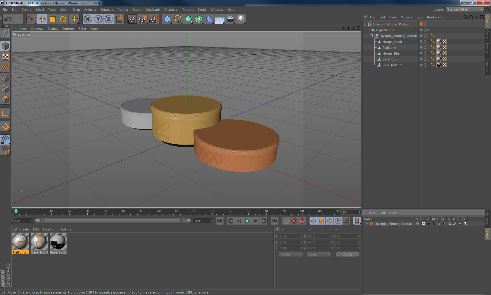Switch to Edges mode
Viewport: 491px width, 295px height.
[x=6, y=89]
